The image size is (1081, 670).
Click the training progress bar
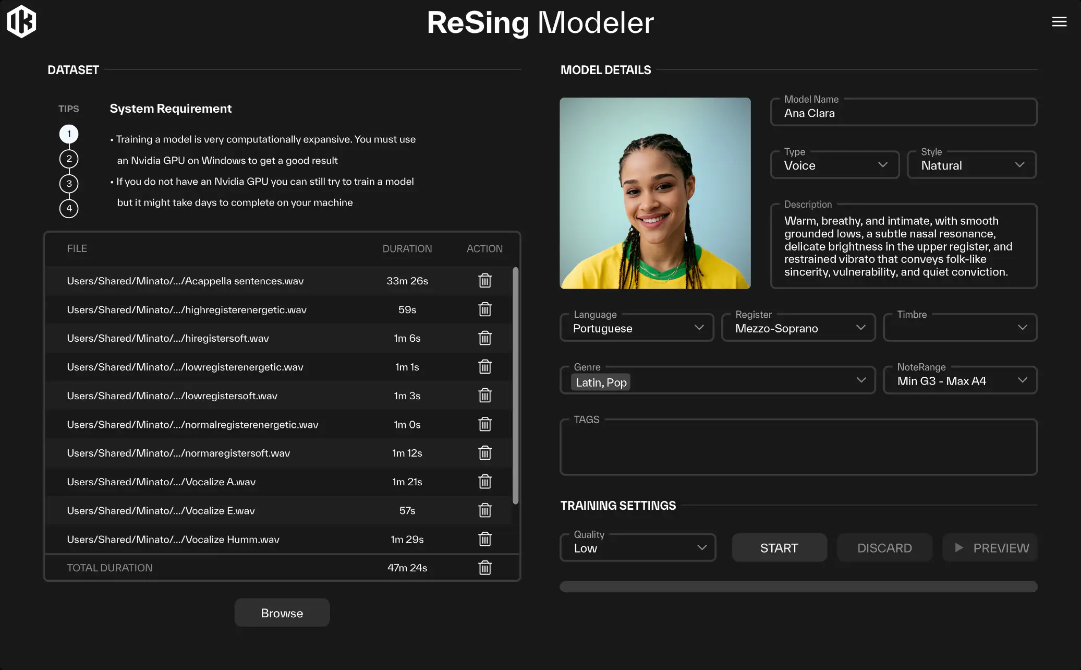[798, 587]
